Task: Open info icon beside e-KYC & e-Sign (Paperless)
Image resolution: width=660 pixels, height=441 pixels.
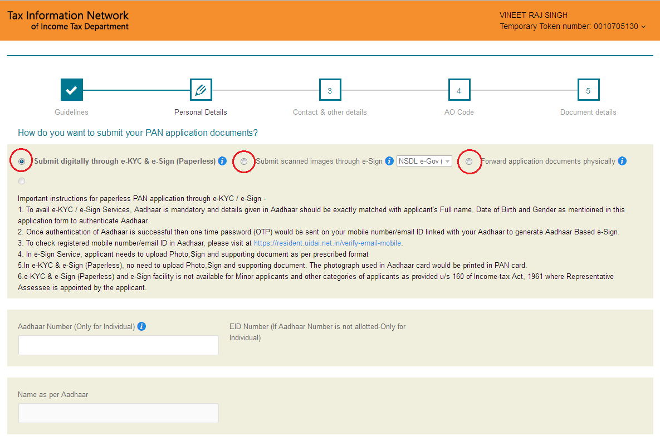Action: 222,161
